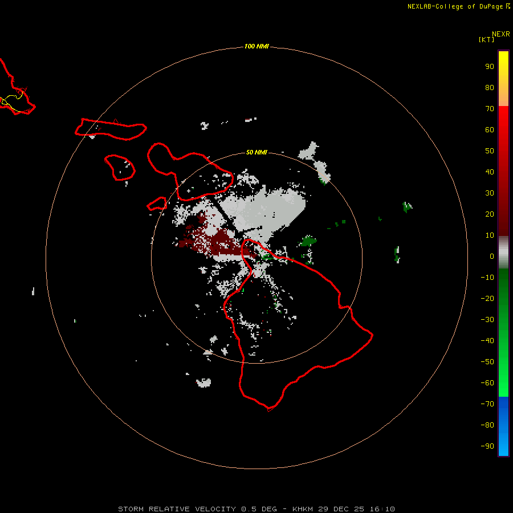Viewport: 513px width, 513px height.
Task: Click the positive 20 scale value
Action: [490, 214]
